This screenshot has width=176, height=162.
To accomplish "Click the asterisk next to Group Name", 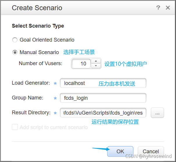I will (x=55, y=98).
